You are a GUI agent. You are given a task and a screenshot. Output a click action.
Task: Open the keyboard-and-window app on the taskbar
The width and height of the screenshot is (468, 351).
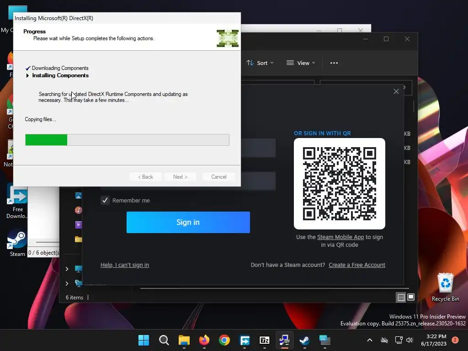325,340
